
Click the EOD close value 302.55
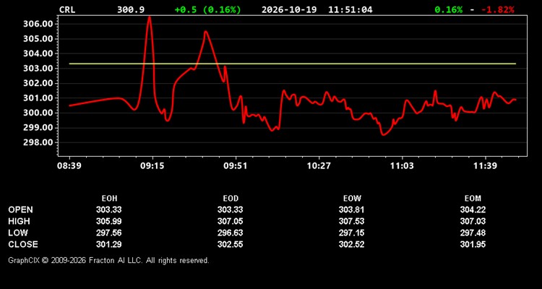pyautogui.click(x=231, y=244)
